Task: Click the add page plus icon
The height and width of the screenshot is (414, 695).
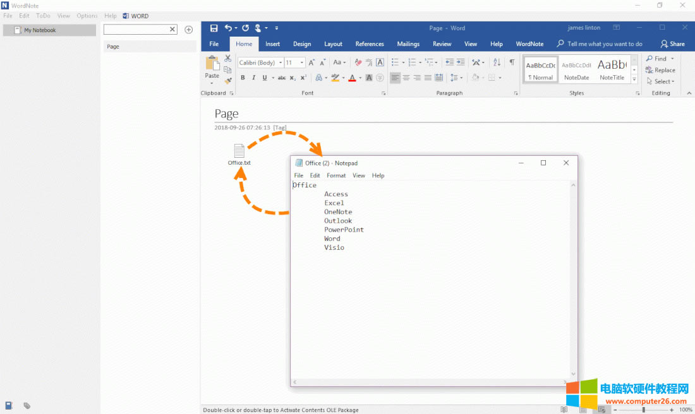Action: tap(188, 30)
